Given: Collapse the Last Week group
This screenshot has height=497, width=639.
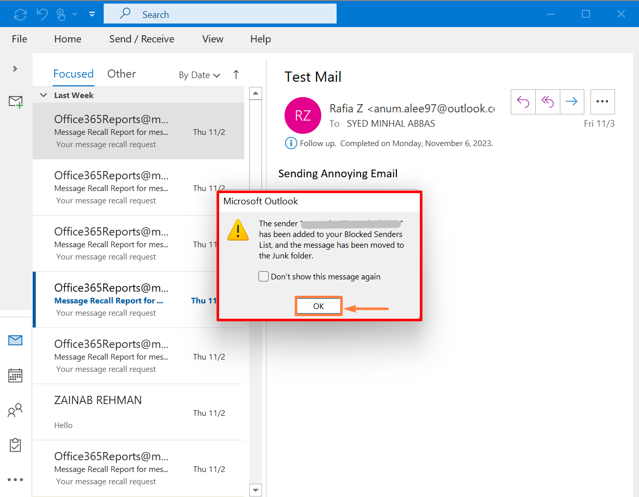Looking at the screenshot, I should coord(44,95).
